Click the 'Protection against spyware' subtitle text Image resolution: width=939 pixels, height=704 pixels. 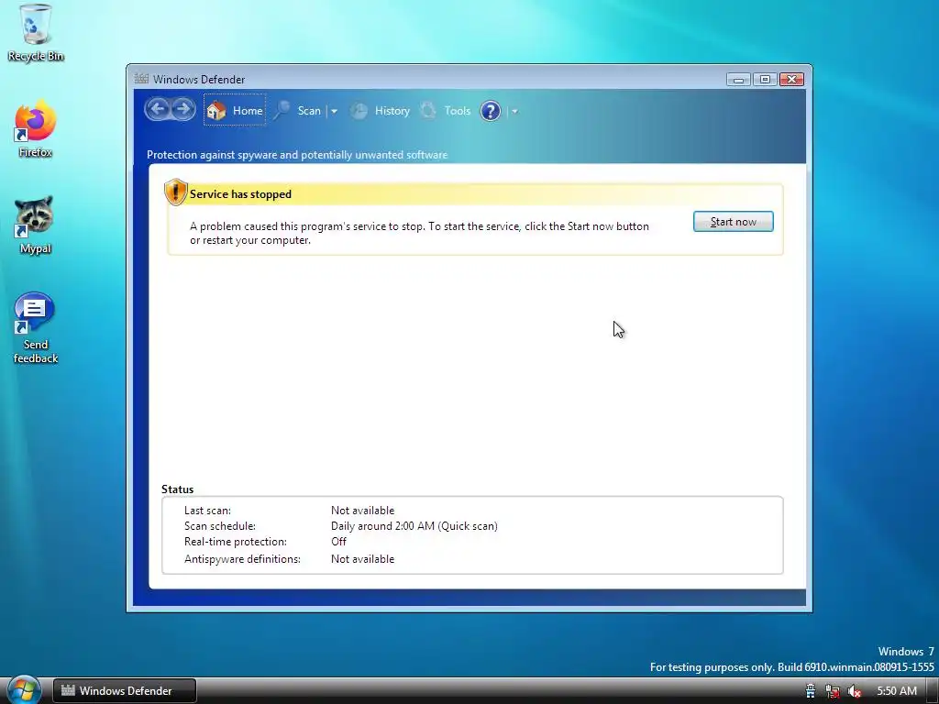coord(297,155)
